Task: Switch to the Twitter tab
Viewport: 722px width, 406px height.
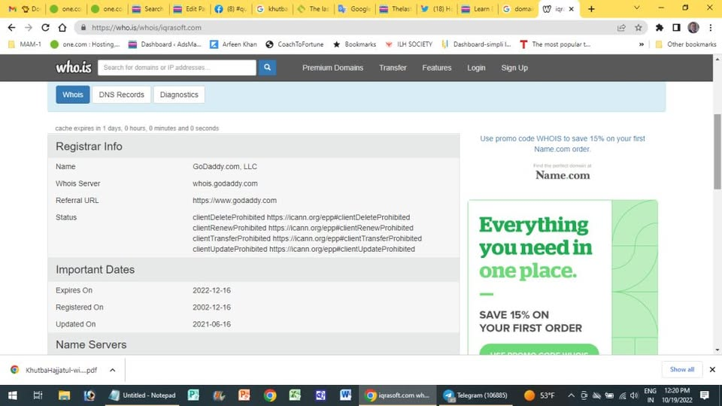Action: coord(436,9)
